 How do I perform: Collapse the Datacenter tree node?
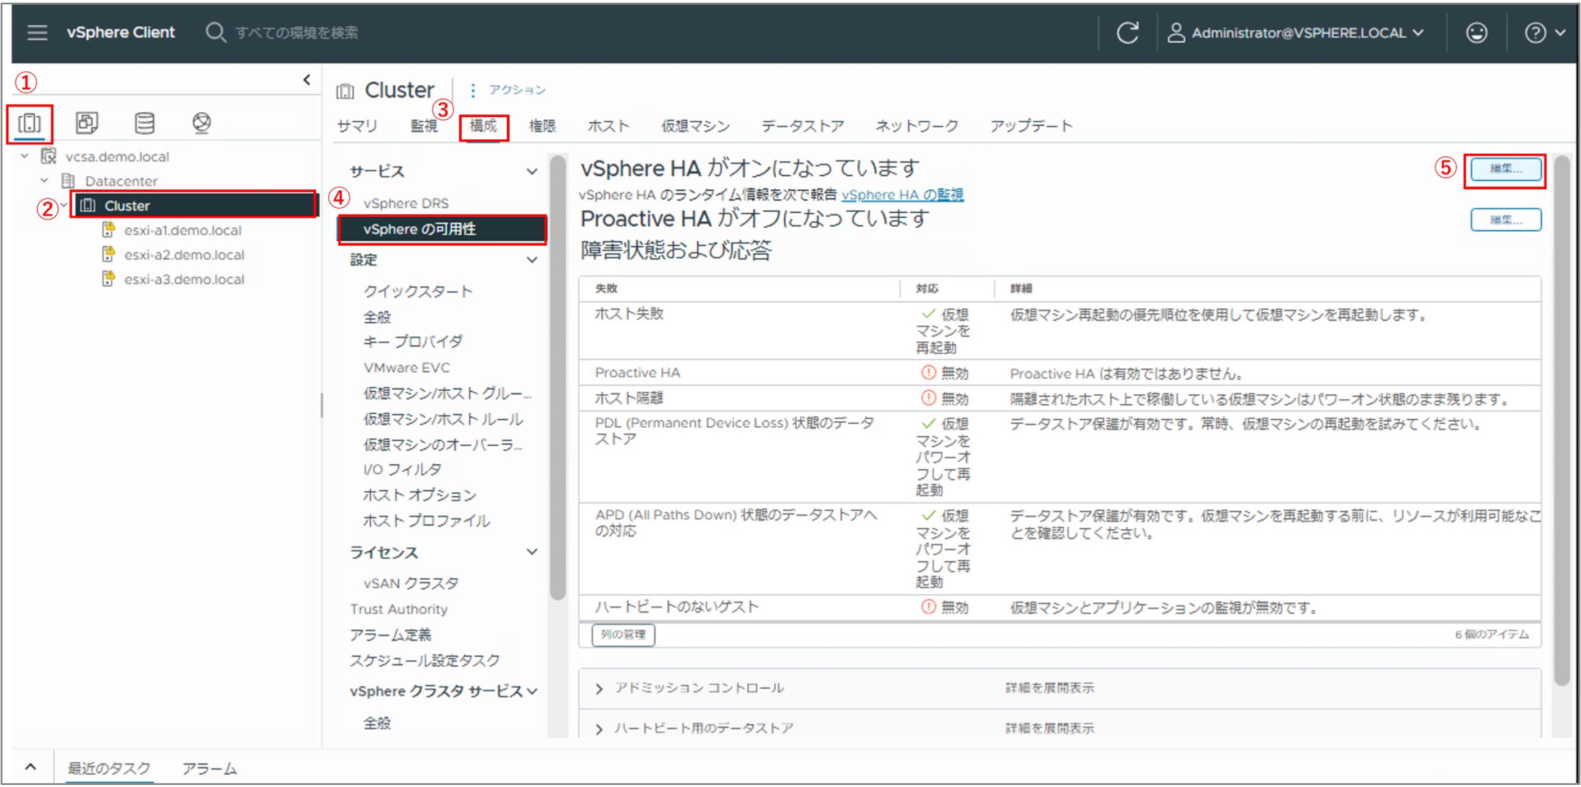(44, 180)
